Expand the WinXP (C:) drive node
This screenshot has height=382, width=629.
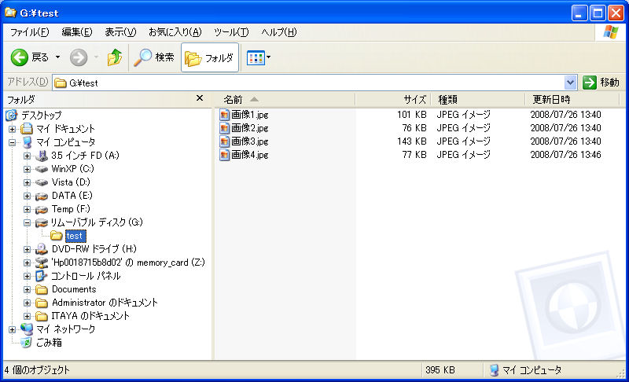coord(27,169)
